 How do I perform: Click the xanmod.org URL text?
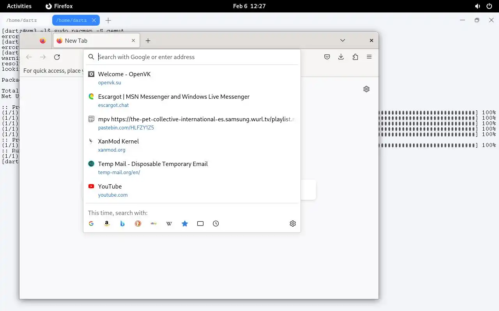coord(112,150)
